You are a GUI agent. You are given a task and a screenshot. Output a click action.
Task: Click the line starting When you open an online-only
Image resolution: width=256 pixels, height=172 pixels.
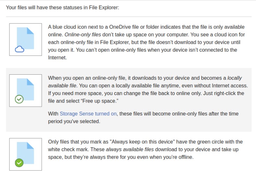click(145, 78)
